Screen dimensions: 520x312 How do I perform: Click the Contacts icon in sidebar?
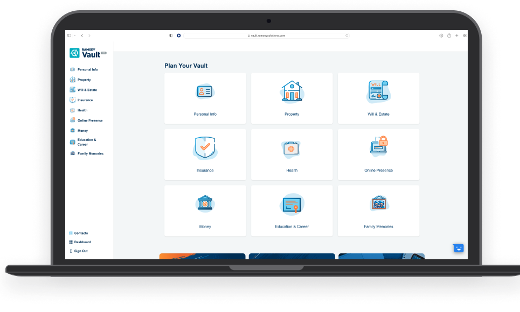pos(71,233)
